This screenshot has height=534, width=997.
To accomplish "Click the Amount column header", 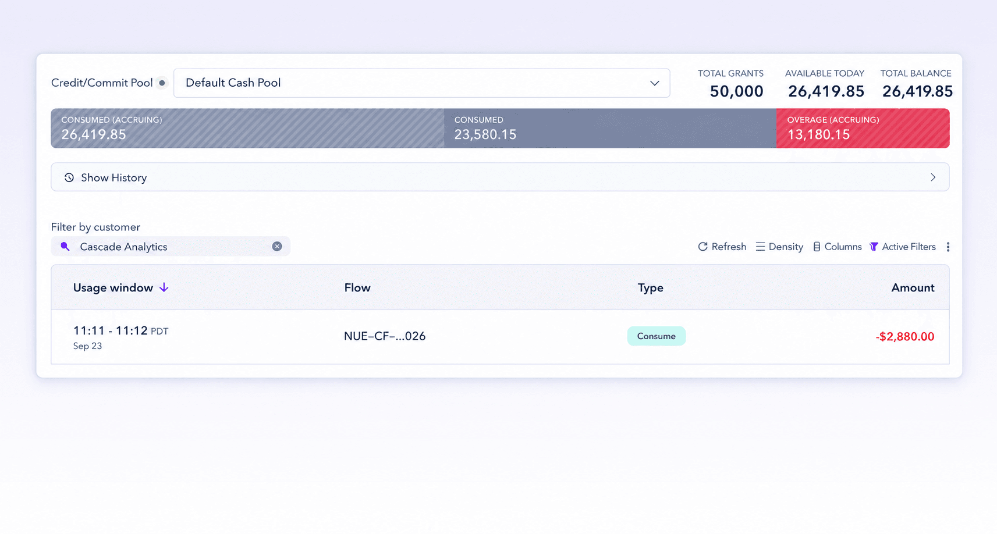I will 913,288.
